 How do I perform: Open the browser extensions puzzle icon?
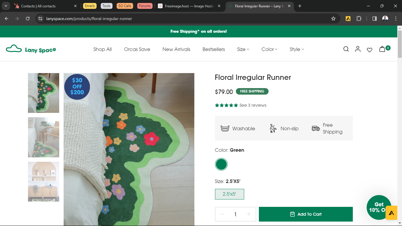tap(359, 19)
